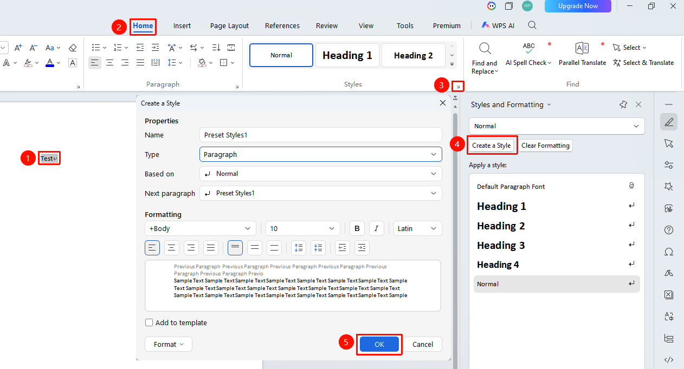Click the Clear Formatting eraser icon in ribbon
The height and width of the screenshot is (369, 684).
[x=73, y=48]
